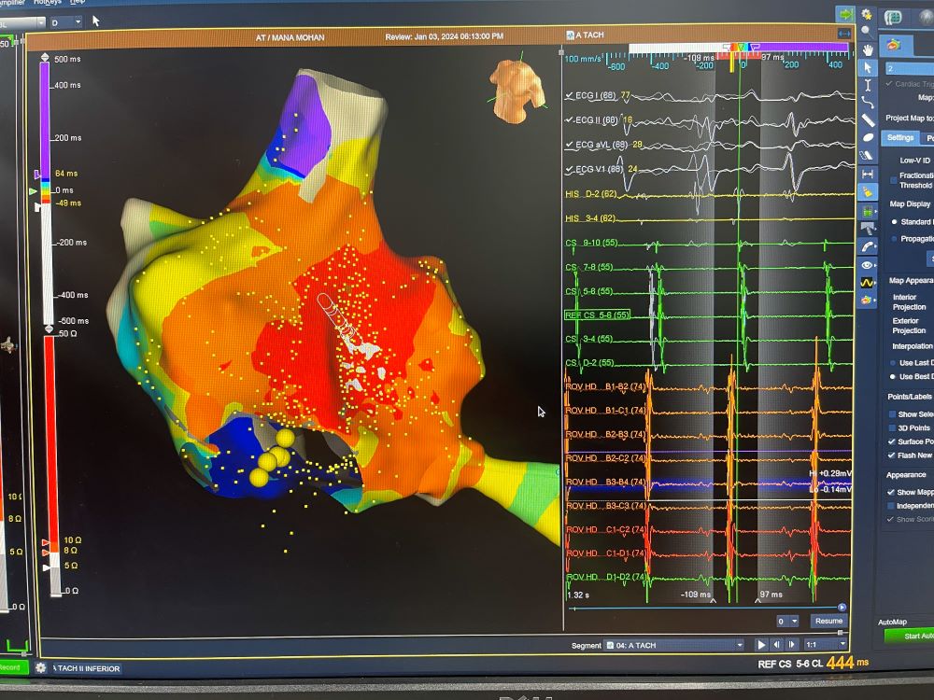Click the colored heart map tab icon
934x700 pixels.
tap(893, 45)
